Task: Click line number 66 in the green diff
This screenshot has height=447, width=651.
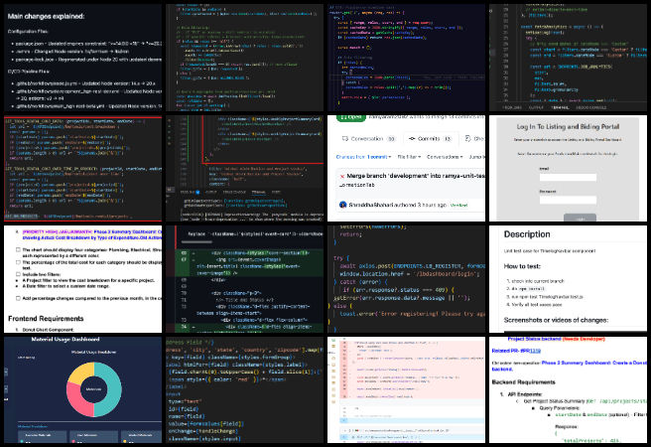Action: click(184, 253)
